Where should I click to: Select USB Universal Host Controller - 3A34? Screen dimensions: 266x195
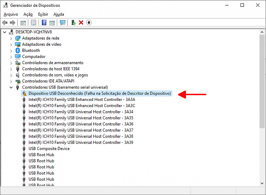(81, 112)
